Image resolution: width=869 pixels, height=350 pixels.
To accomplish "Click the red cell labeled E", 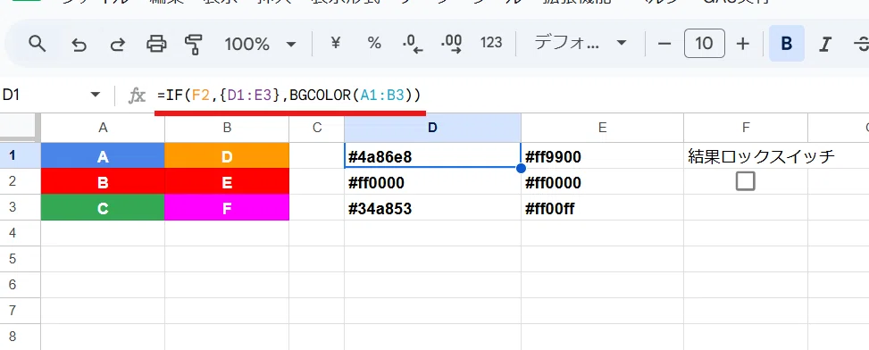I will (227, 181).
